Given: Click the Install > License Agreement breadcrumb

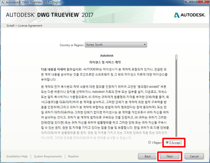Looking at the screenshot, I should (x=24, y=26).
